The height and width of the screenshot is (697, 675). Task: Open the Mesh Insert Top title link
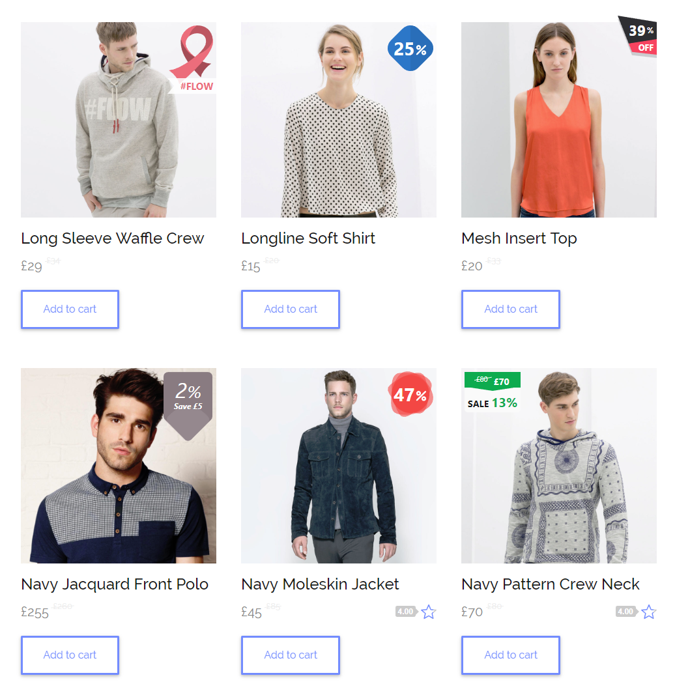[519, 238]
